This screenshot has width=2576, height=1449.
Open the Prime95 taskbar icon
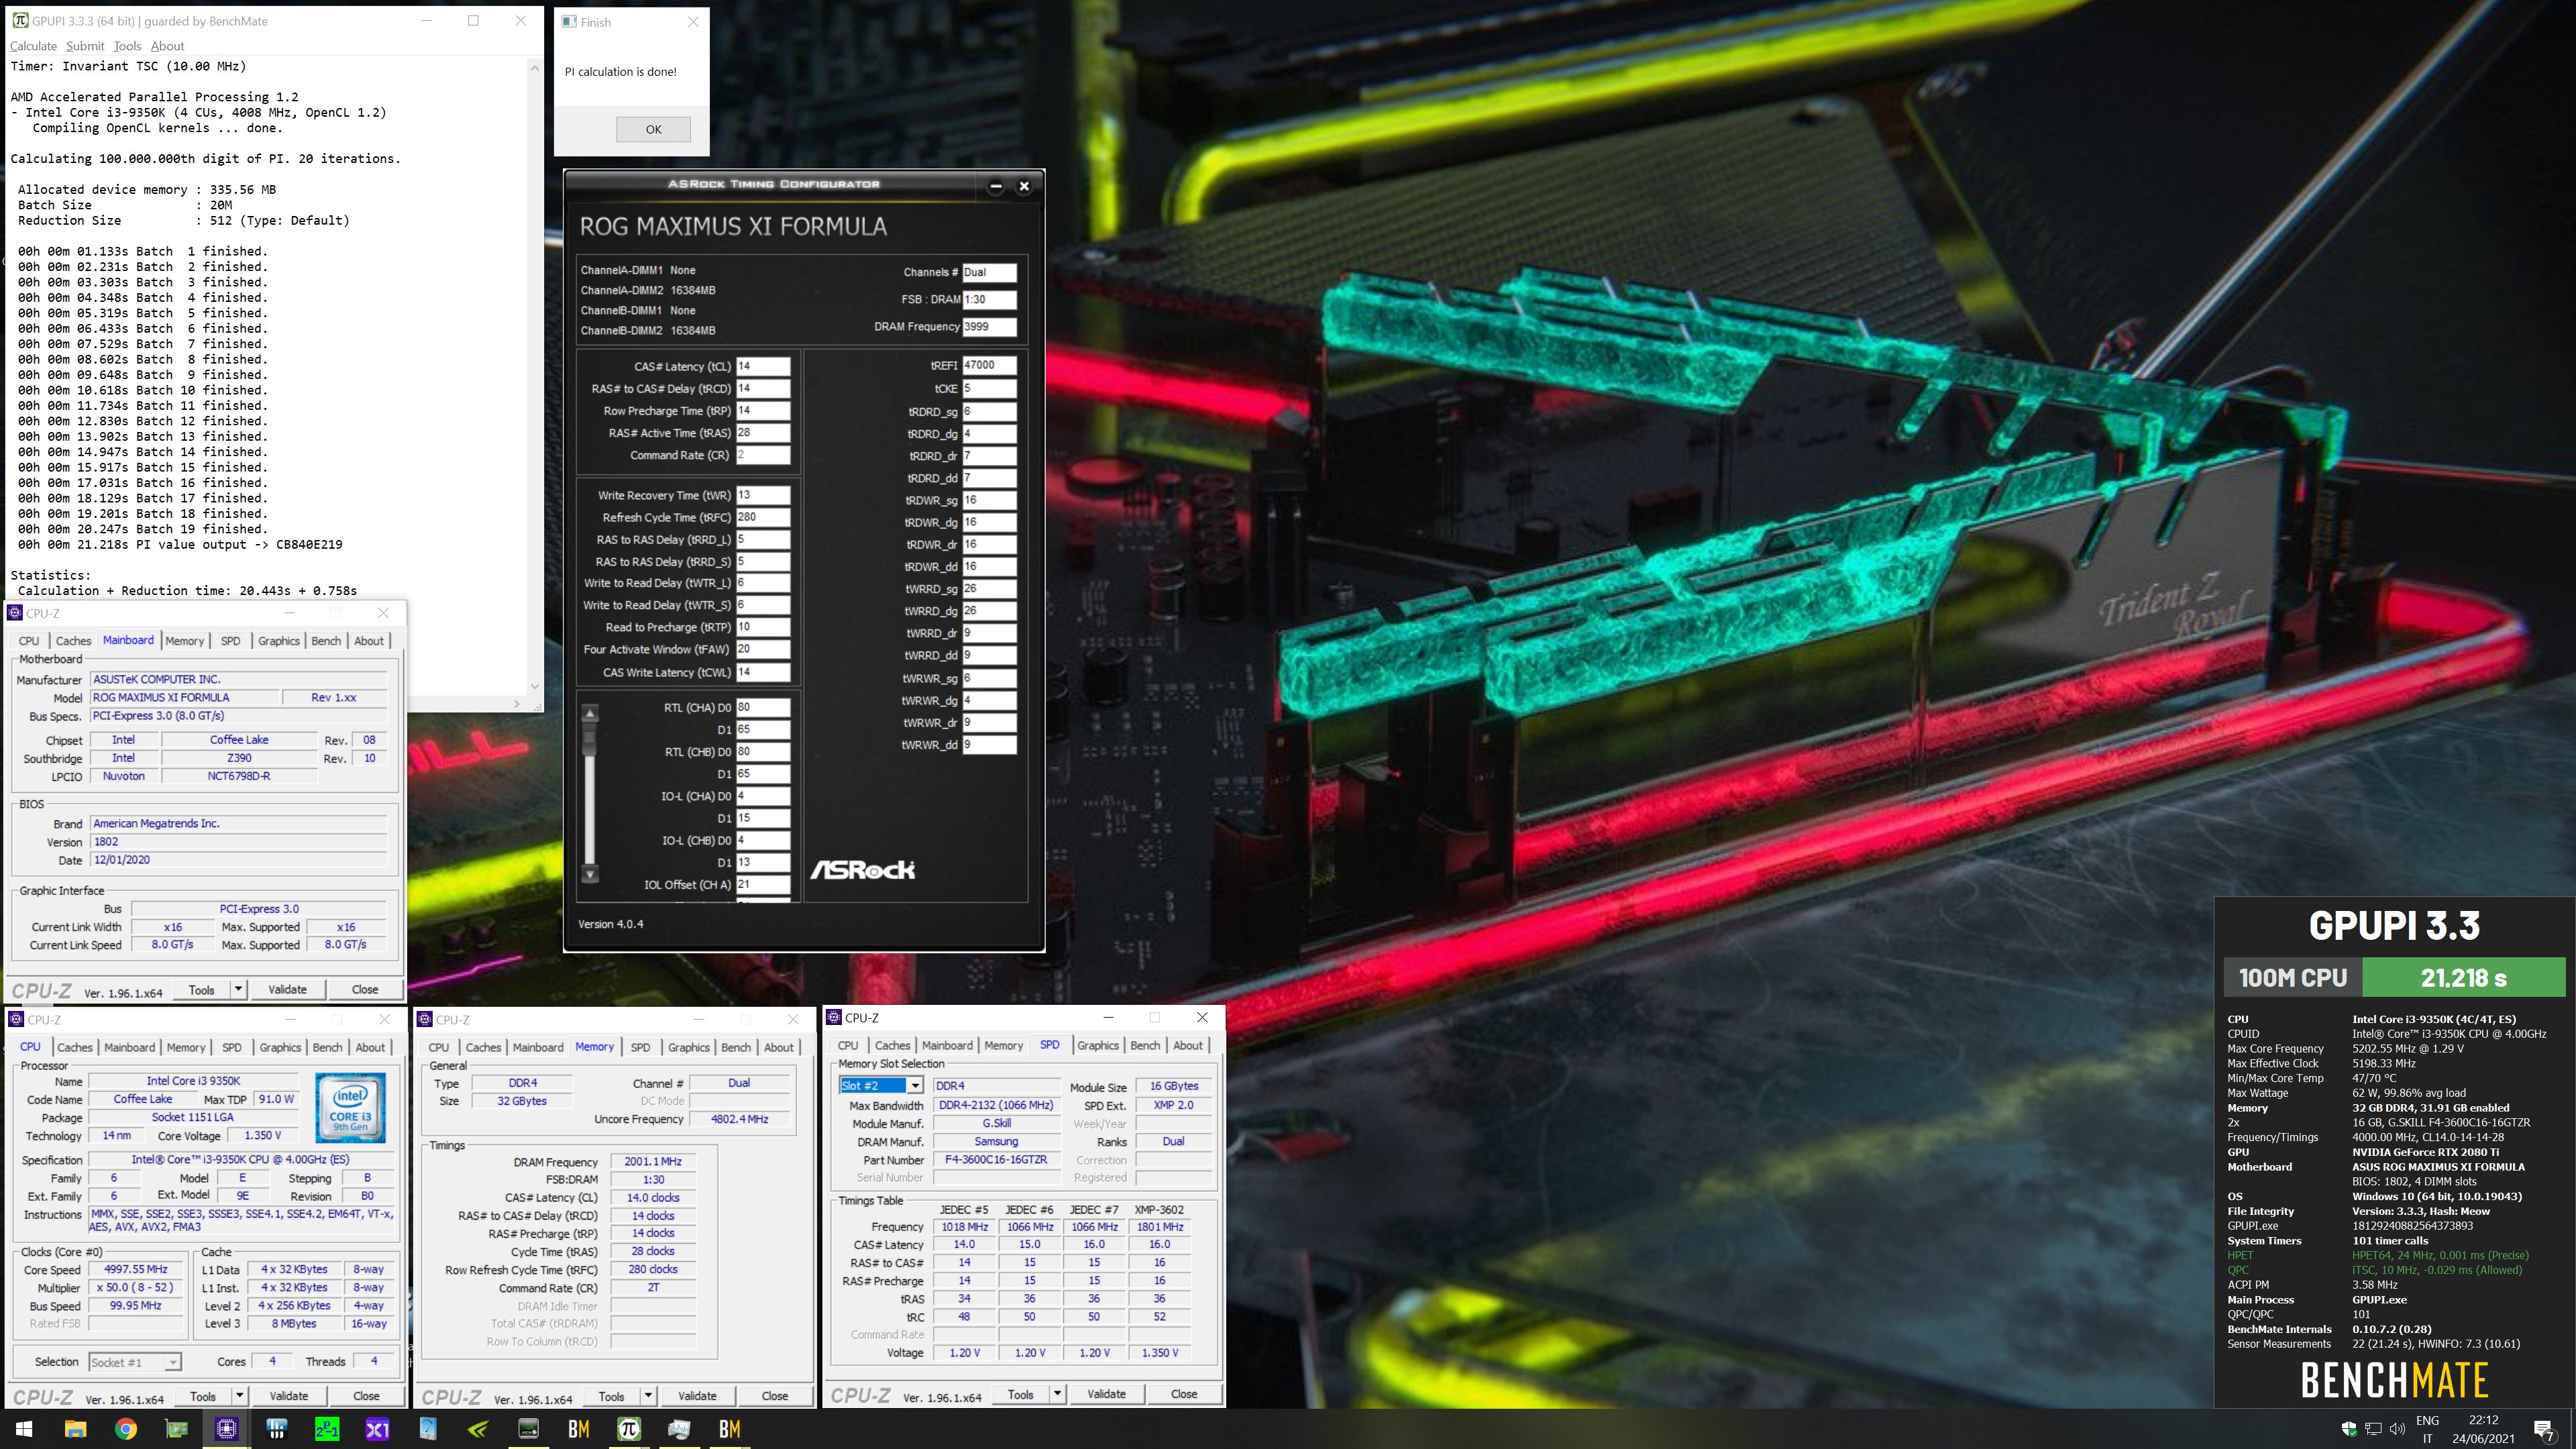[327, 1429]
